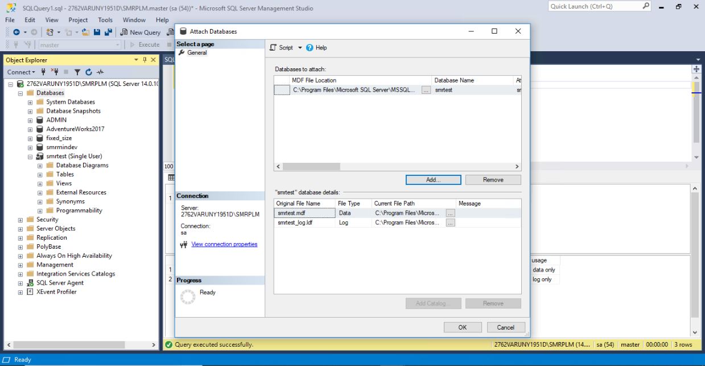Open the Window menu
705x366 pixels.
(x=134, y=20)
